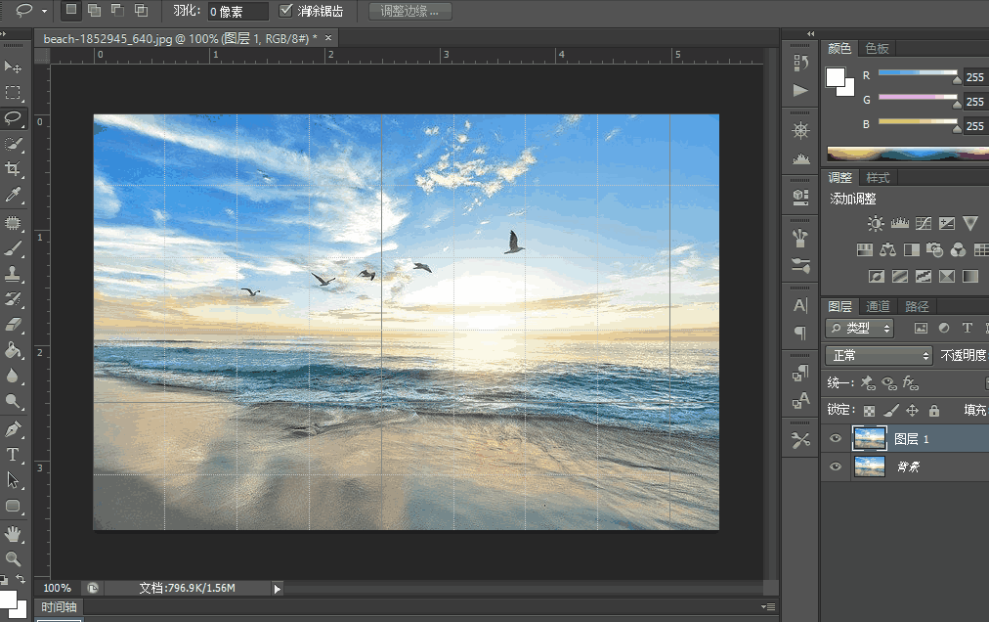
Task: Collapse the panel dock double arrows
Action: click(810, 33)
